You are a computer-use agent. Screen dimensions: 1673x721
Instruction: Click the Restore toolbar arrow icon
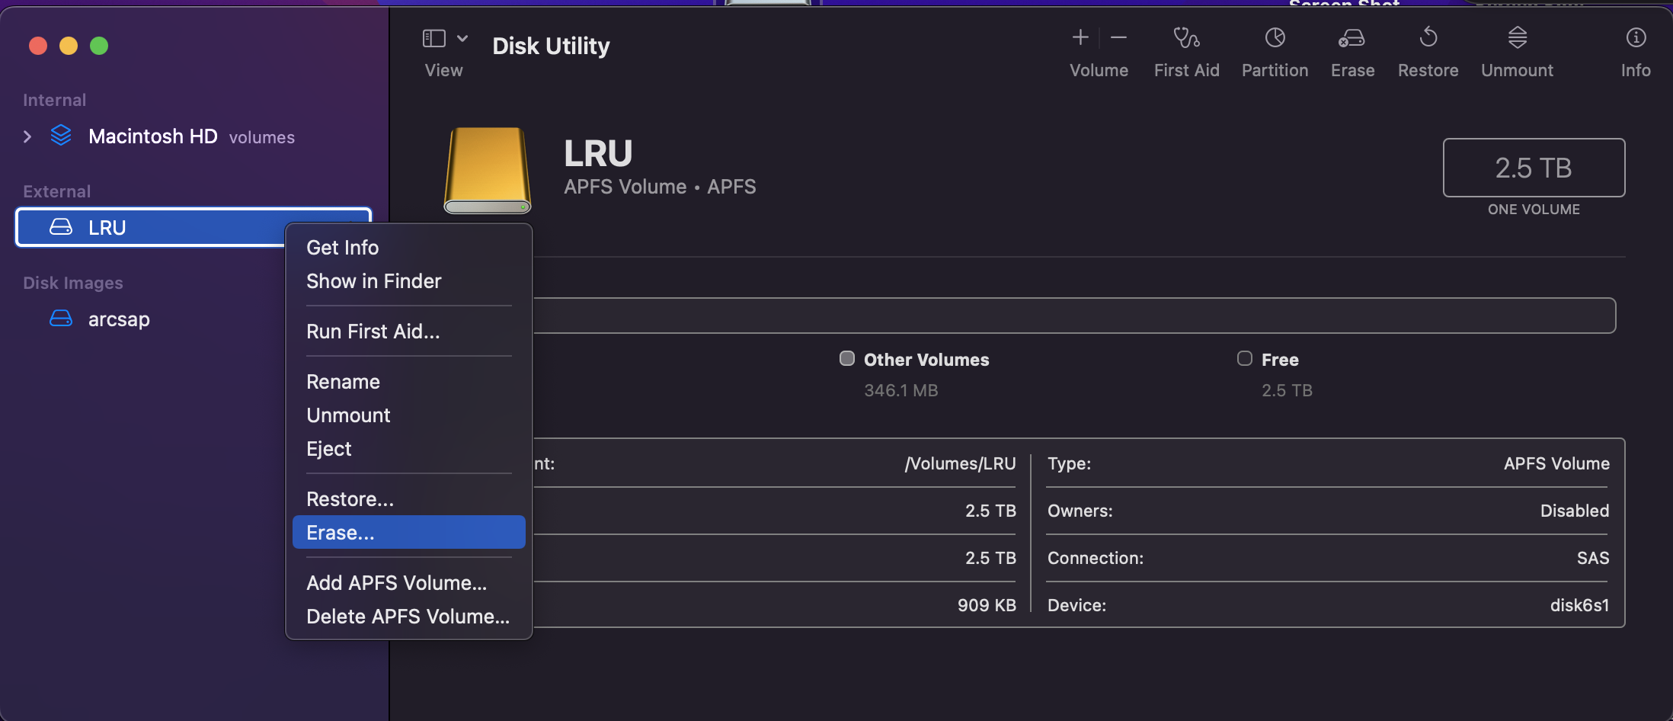click(x=1428, y=37)
